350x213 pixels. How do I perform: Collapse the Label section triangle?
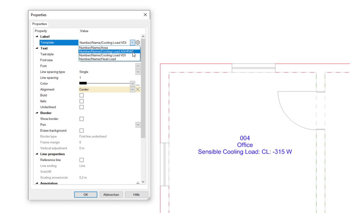click(37, 37)
